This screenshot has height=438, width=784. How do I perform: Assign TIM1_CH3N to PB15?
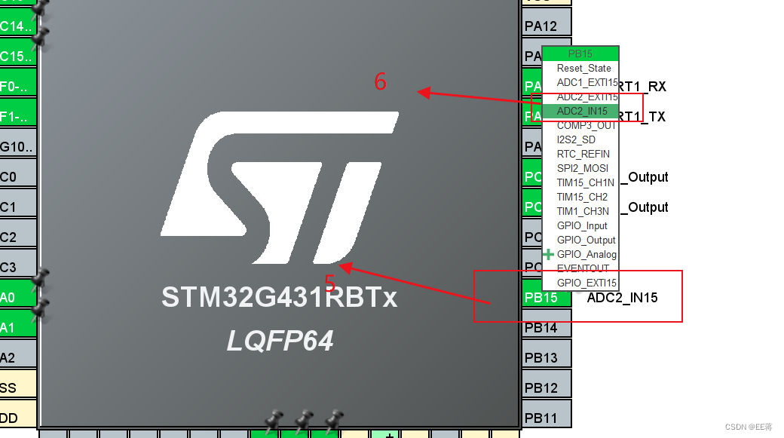(x=583, y=212)
